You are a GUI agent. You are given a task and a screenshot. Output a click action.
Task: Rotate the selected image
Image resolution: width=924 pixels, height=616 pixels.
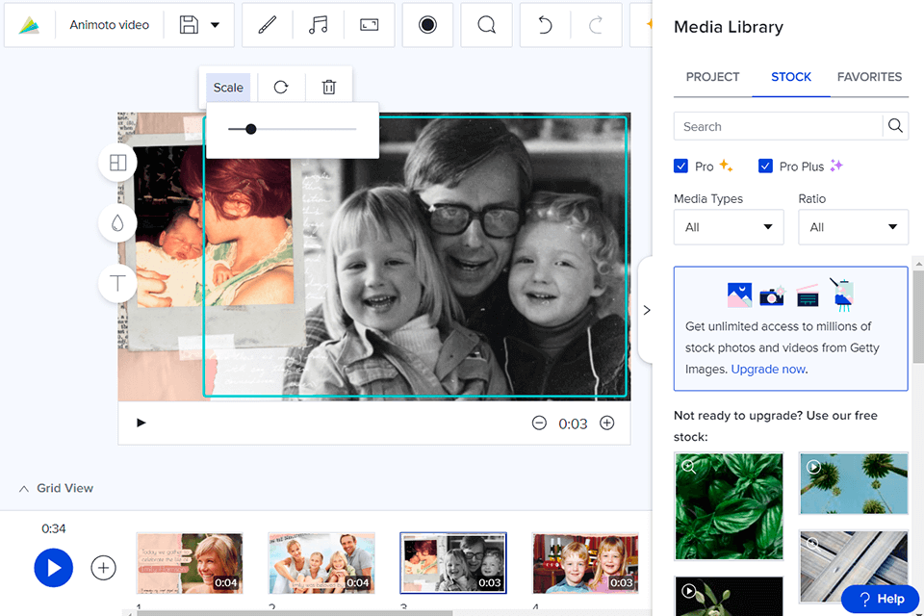pos(281,88)
